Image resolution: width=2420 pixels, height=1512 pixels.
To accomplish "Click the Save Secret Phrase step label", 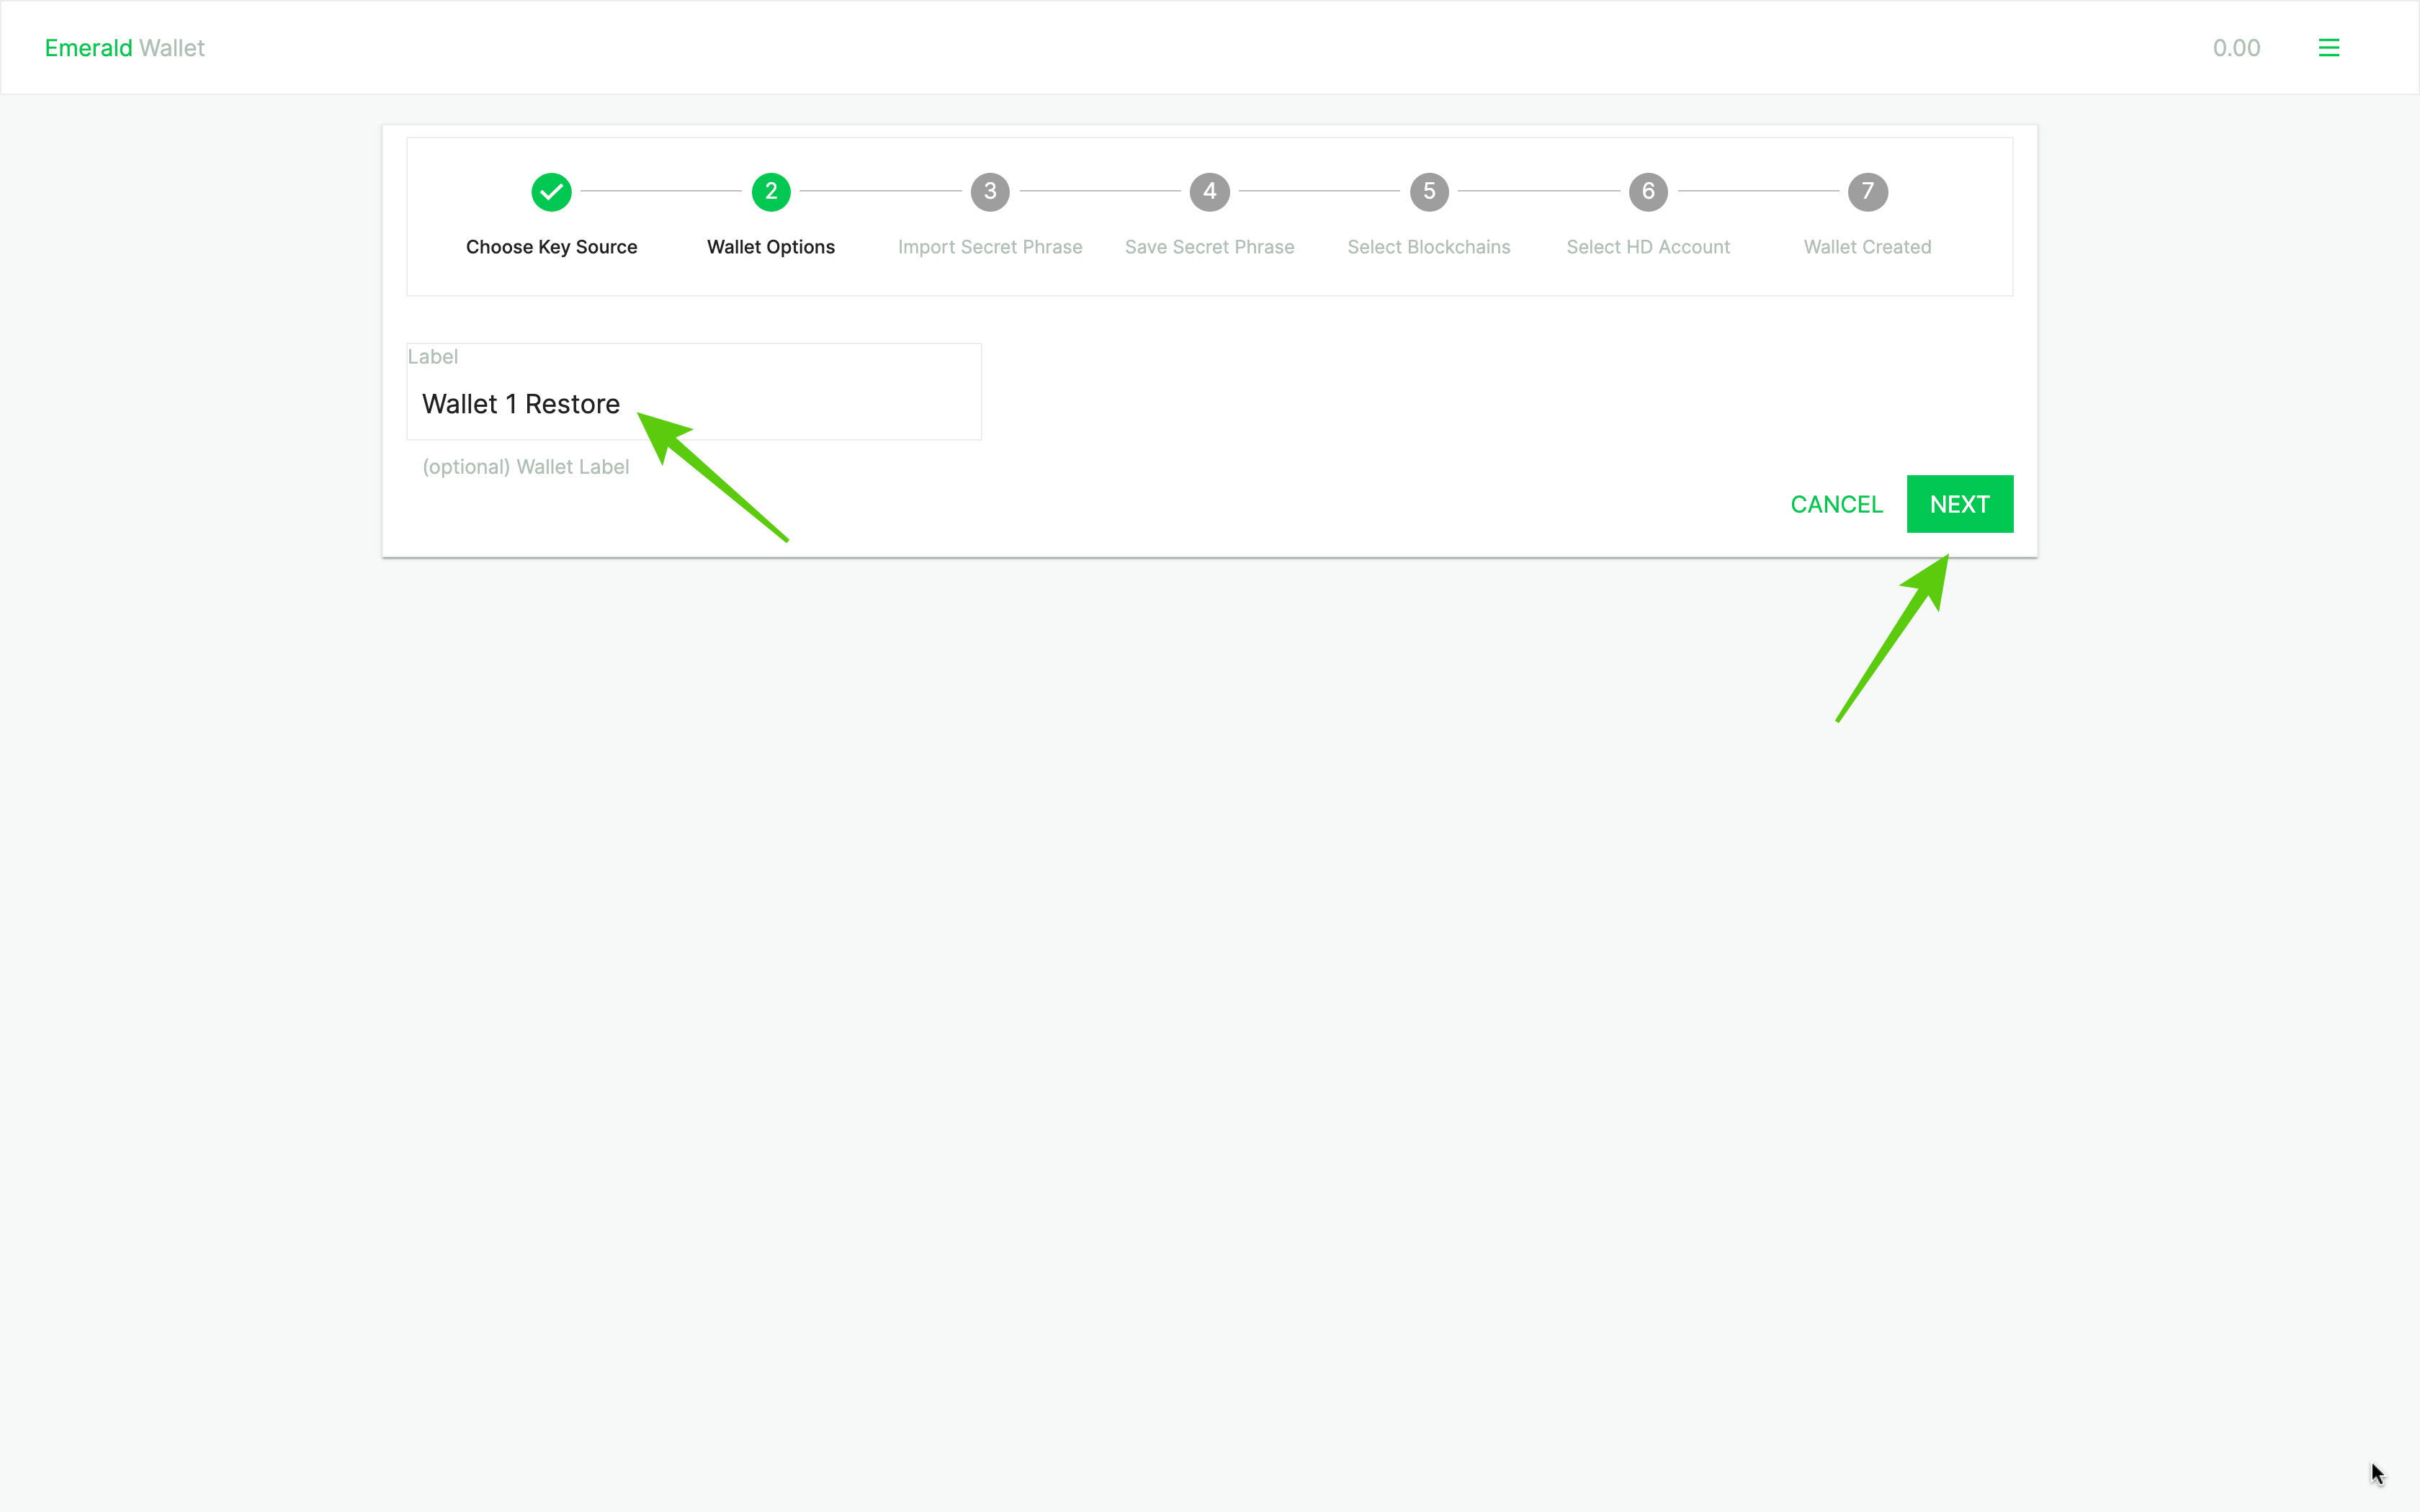I will (x=1209, y=247).
